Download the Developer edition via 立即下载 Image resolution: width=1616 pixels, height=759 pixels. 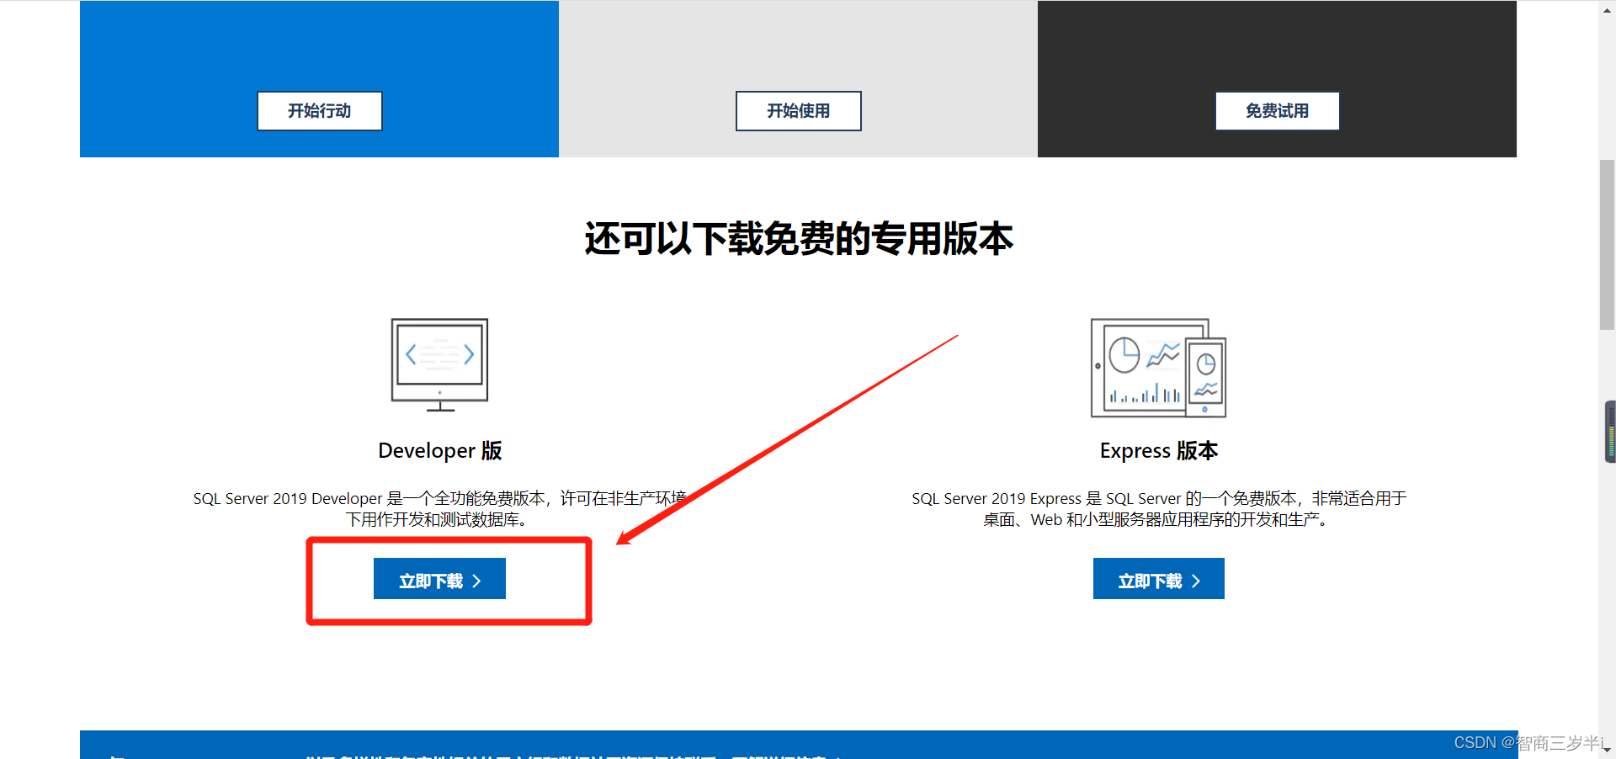click(439, 579)
